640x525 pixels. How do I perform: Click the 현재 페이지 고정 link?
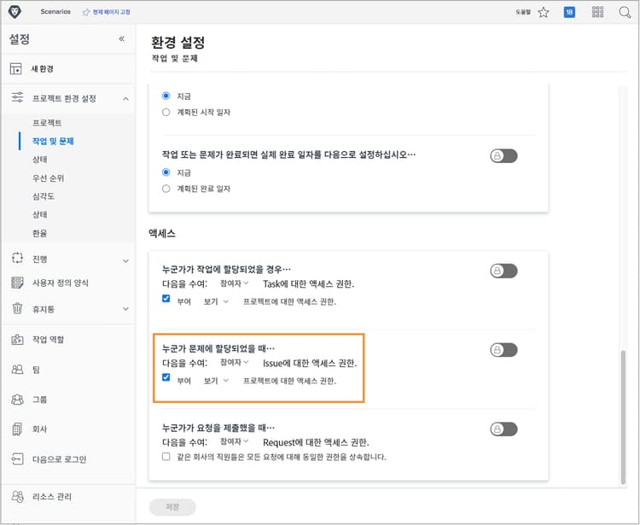click(x=112, y=12)
